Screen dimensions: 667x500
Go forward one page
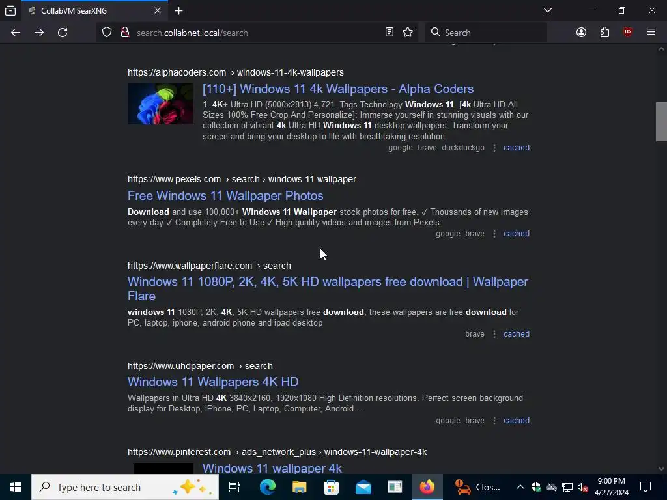click(x=39, y=33)
